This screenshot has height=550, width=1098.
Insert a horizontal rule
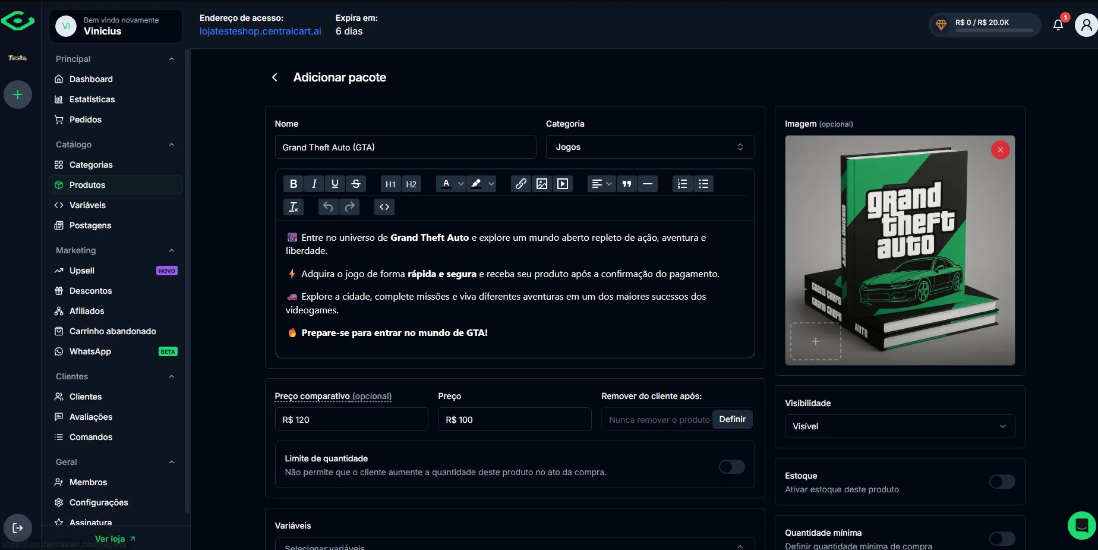click(648, 184)
